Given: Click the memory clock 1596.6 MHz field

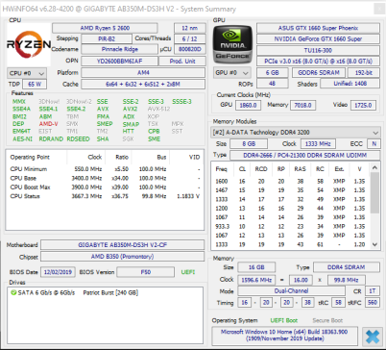Looking at the screenshot, I should (256, 280).
